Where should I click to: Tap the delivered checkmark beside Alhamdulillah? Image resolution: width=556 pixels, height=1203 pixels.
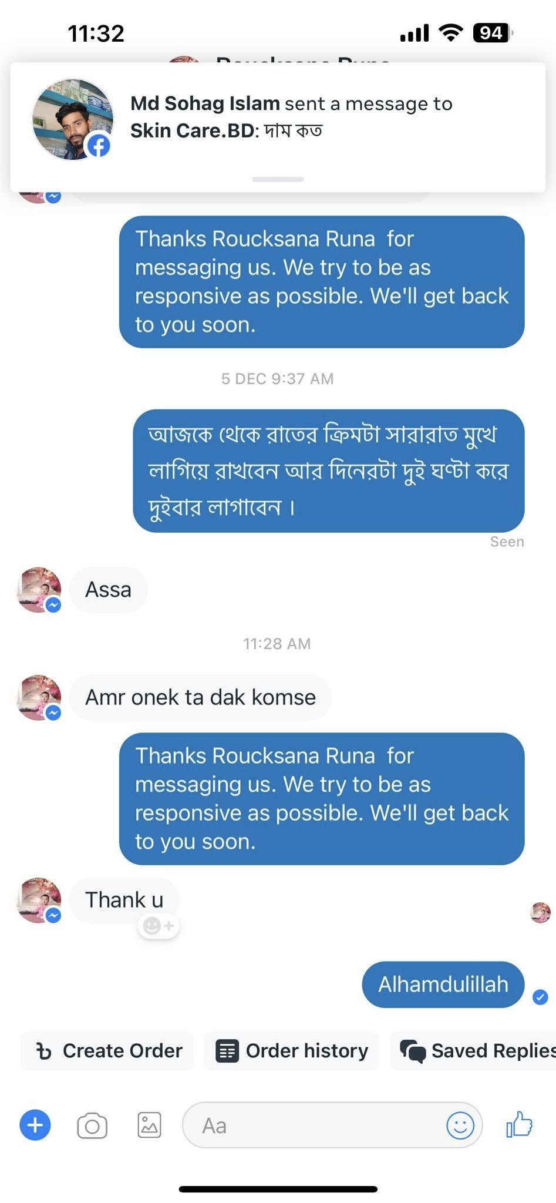click(540, 997)
